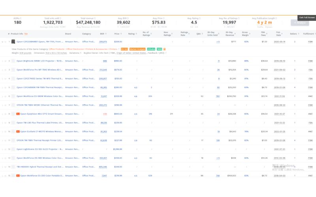Screen dimensions: 316x197
Task: Click the info icon beside Total revenue
Action: [95, 18]
